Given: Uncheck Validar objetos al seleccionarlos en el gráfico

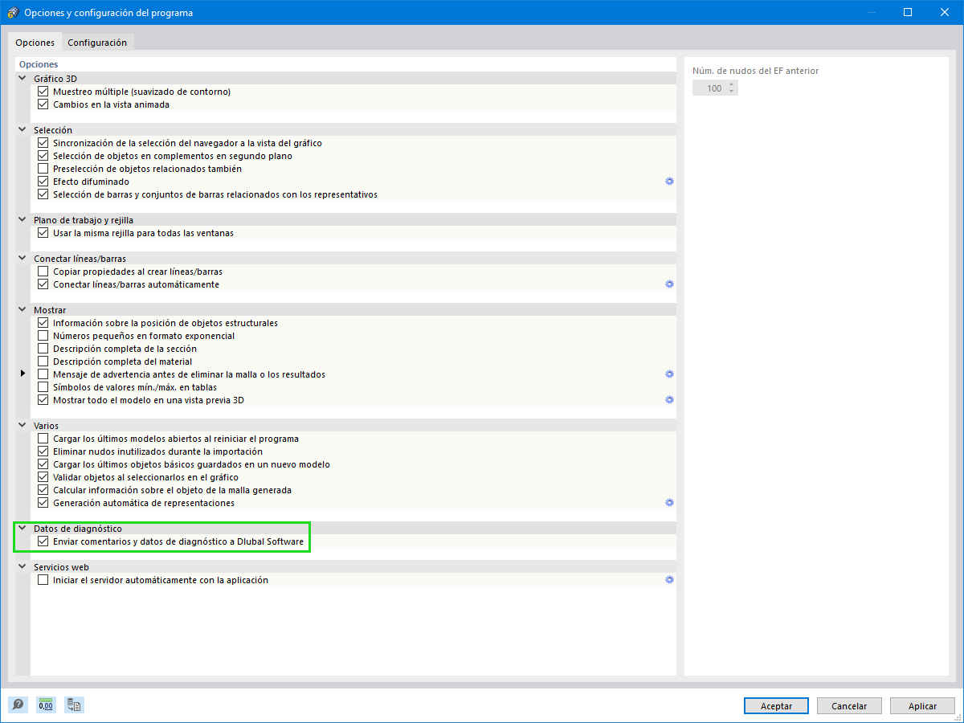Looking at the screenshot, I should (x=43, y=477).
